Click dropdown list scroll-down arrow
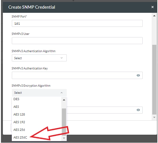158x143 pixels. (x=64, y=138)
